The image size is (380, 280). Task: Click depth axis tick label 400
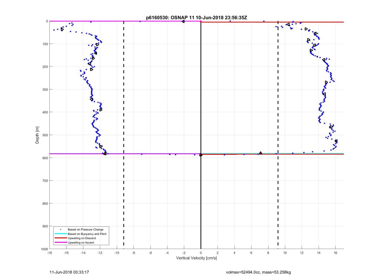[45, 112]
